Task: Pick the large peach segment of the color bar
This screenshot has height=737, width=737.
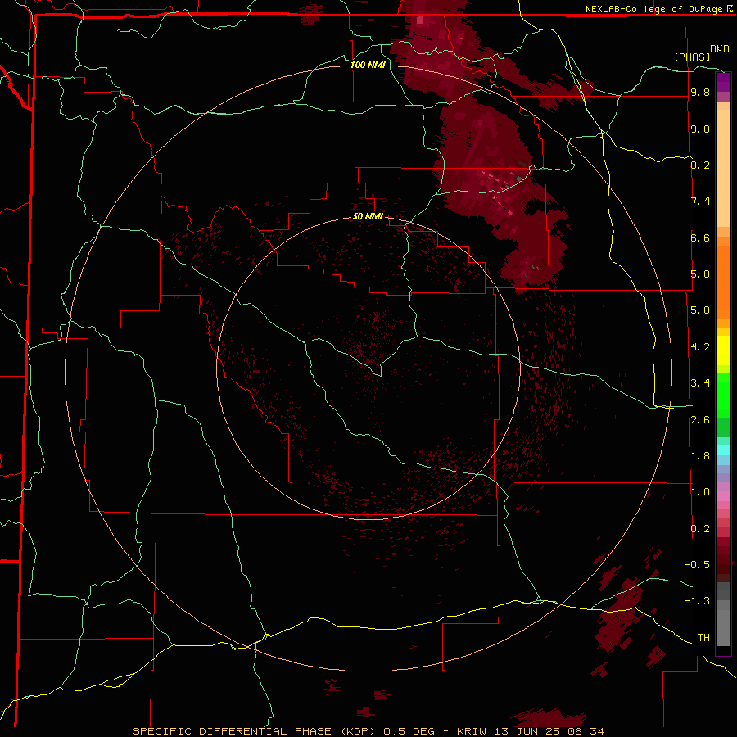Action: (x=723, y=169)
